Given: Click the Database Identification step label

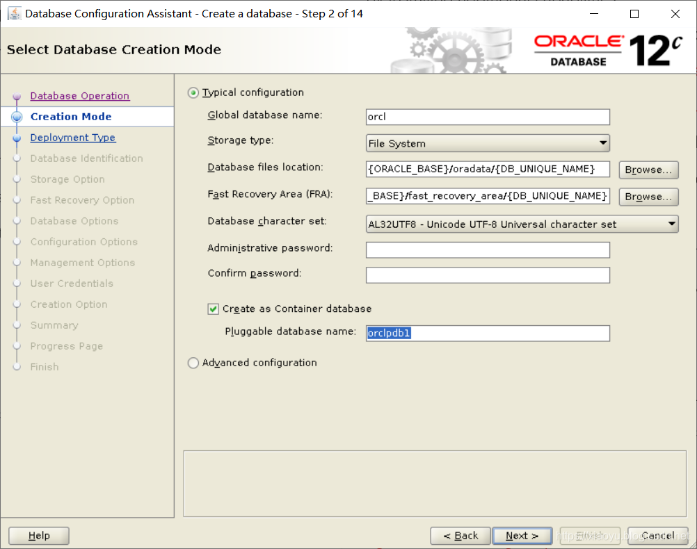Looking at the screenshot, I should (87, 158).
